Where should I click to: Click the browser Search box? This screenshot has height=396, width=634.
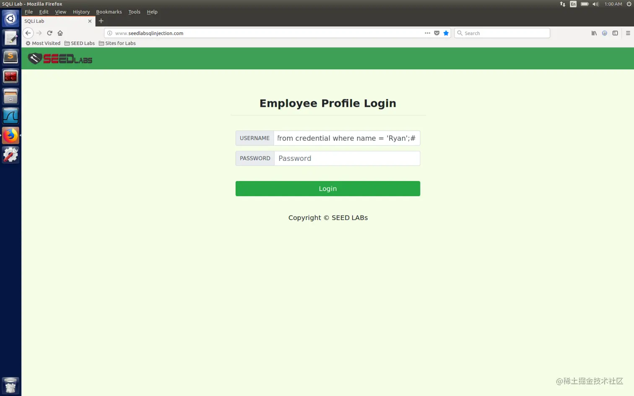[502, 33]
